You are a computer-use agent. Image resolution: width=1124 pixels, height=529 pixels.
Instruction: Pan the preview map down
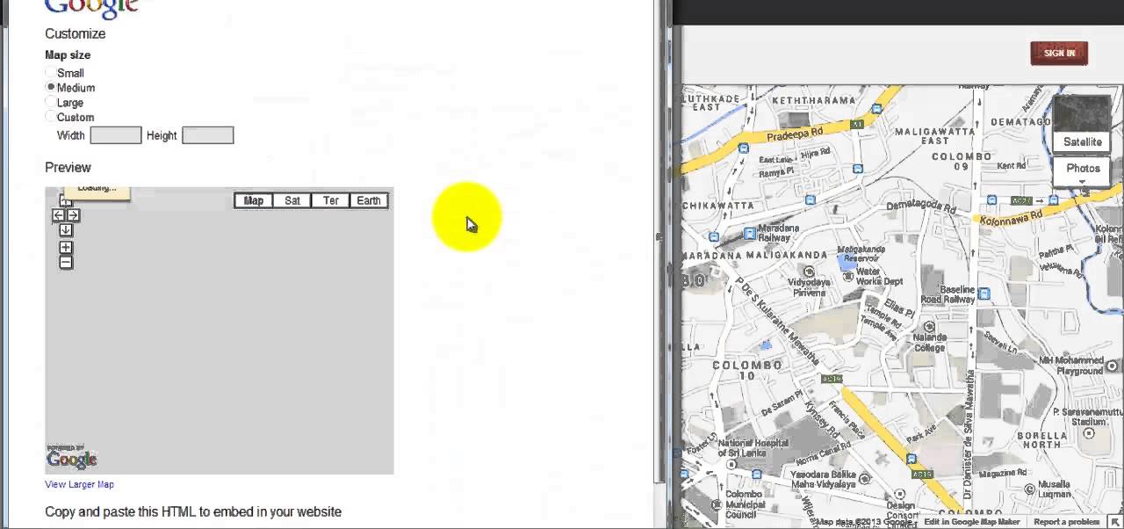click(66, 230)
